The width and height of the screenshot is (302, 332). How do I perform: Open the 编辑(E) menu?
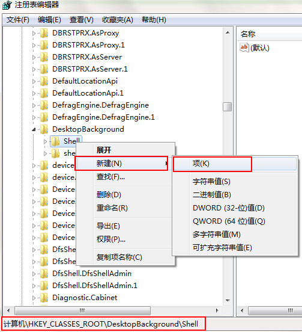49,20
